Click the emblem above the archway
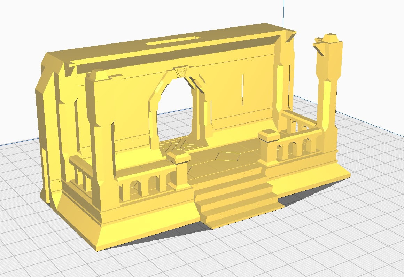The width and height of the screenshot is (404, 277). (181, 71)
